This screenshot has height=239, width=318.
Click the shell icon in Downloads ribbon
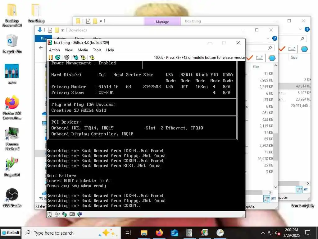click(x=272, y=58)
